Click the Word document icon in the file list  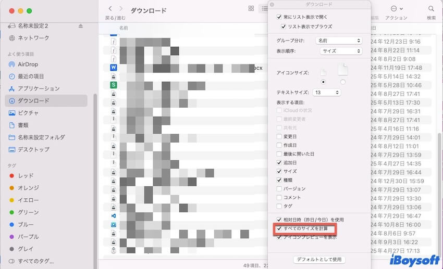(114, 67)
